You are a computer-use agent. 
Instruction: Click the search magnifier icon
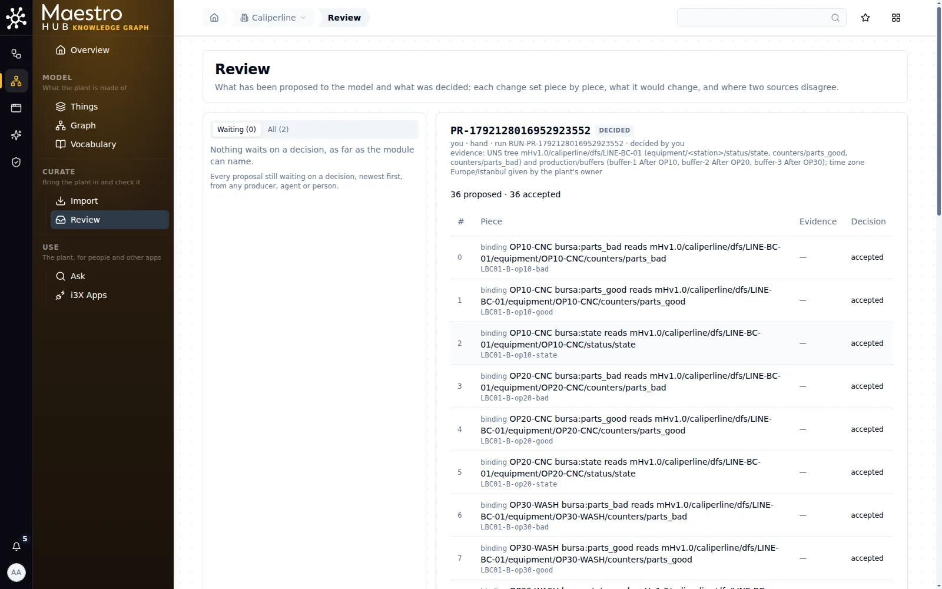click(x=835, y=18)
